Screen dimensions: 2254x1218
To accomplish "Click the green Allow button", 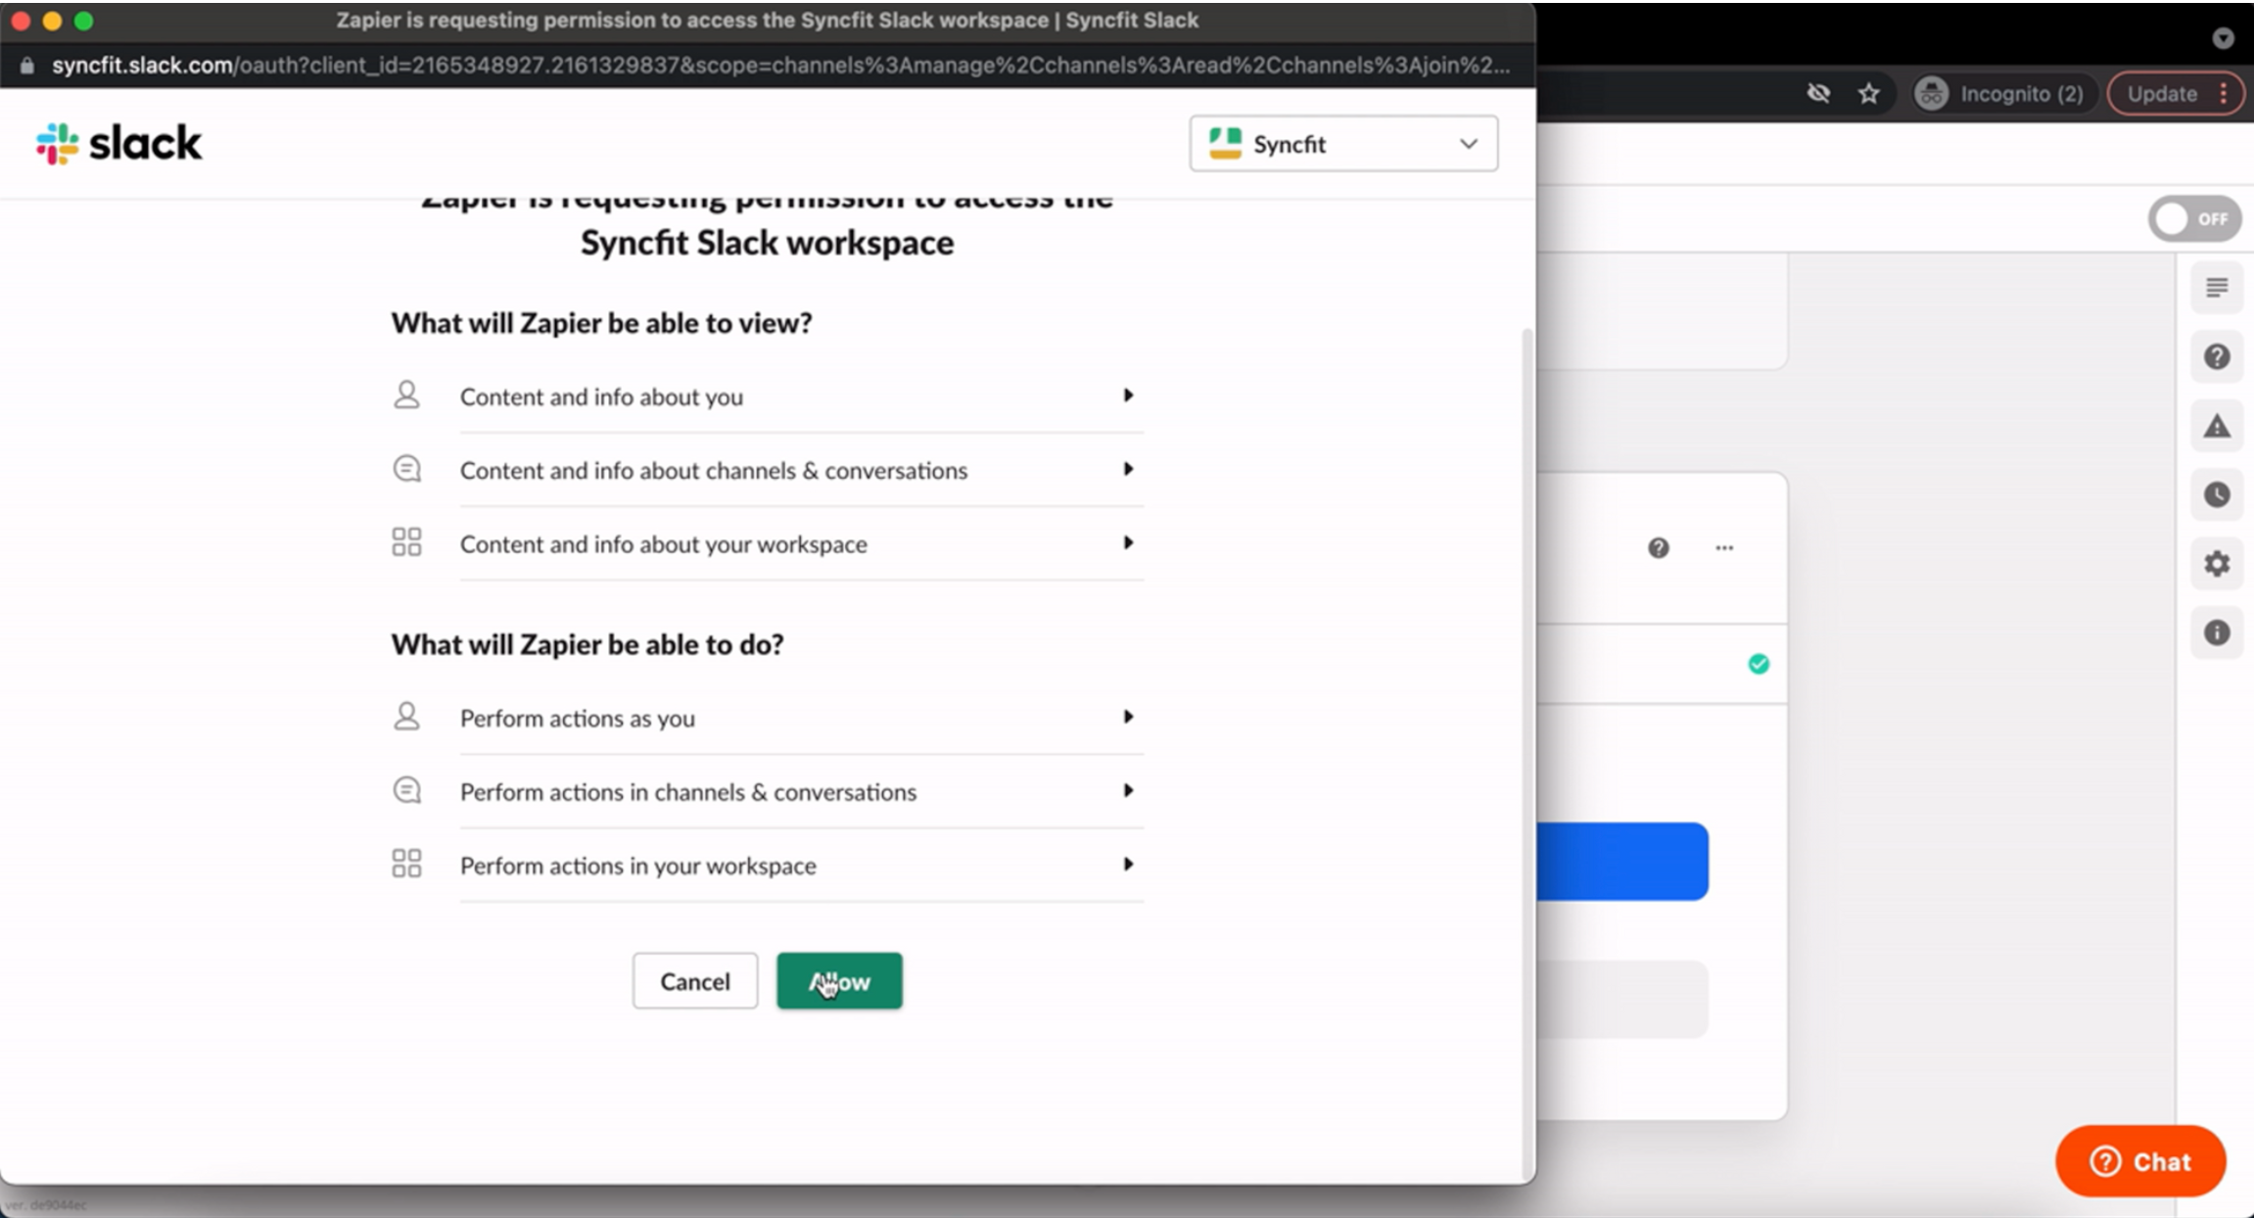I will [839, 981].
